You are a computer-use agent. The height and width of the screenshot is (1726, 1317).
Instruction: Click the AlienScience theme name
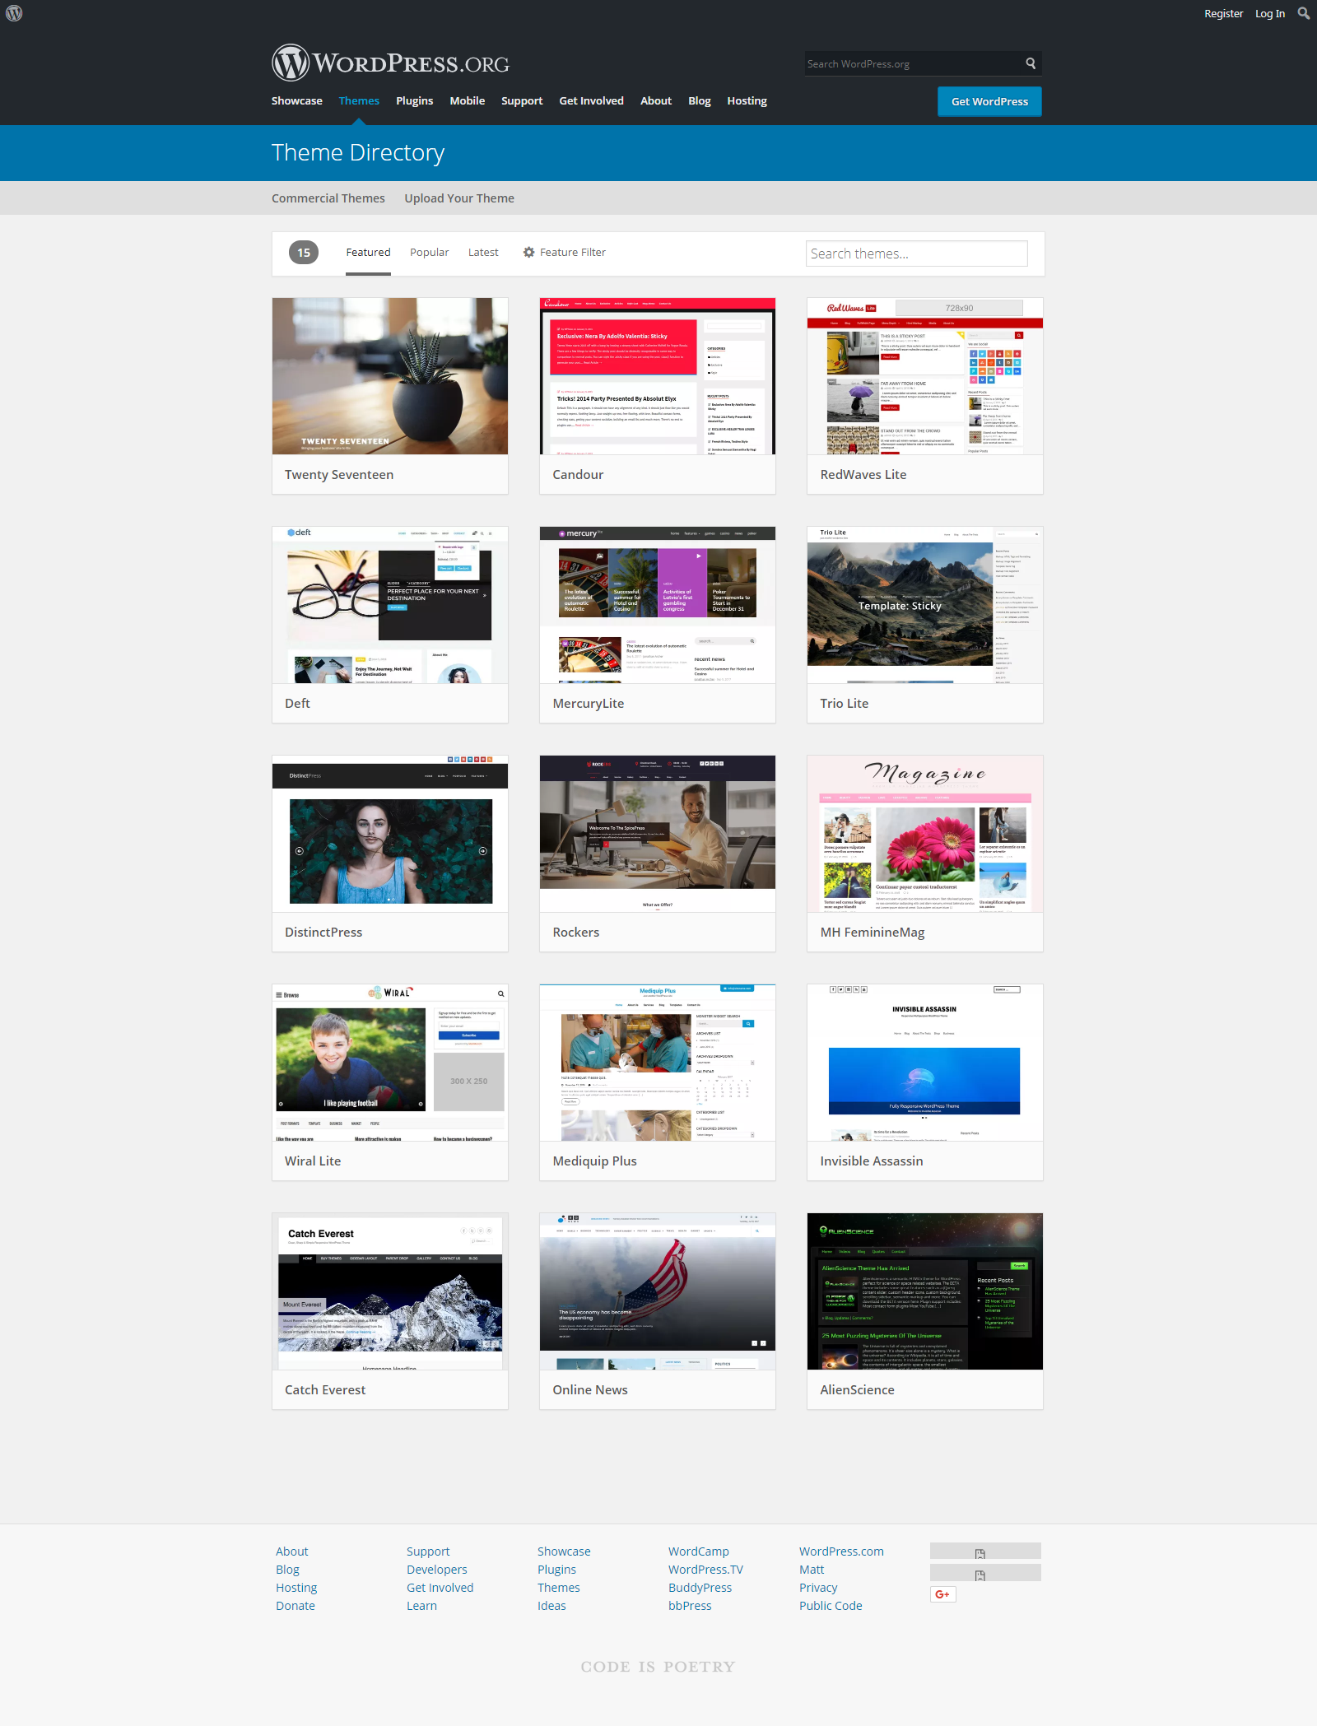857,1390
